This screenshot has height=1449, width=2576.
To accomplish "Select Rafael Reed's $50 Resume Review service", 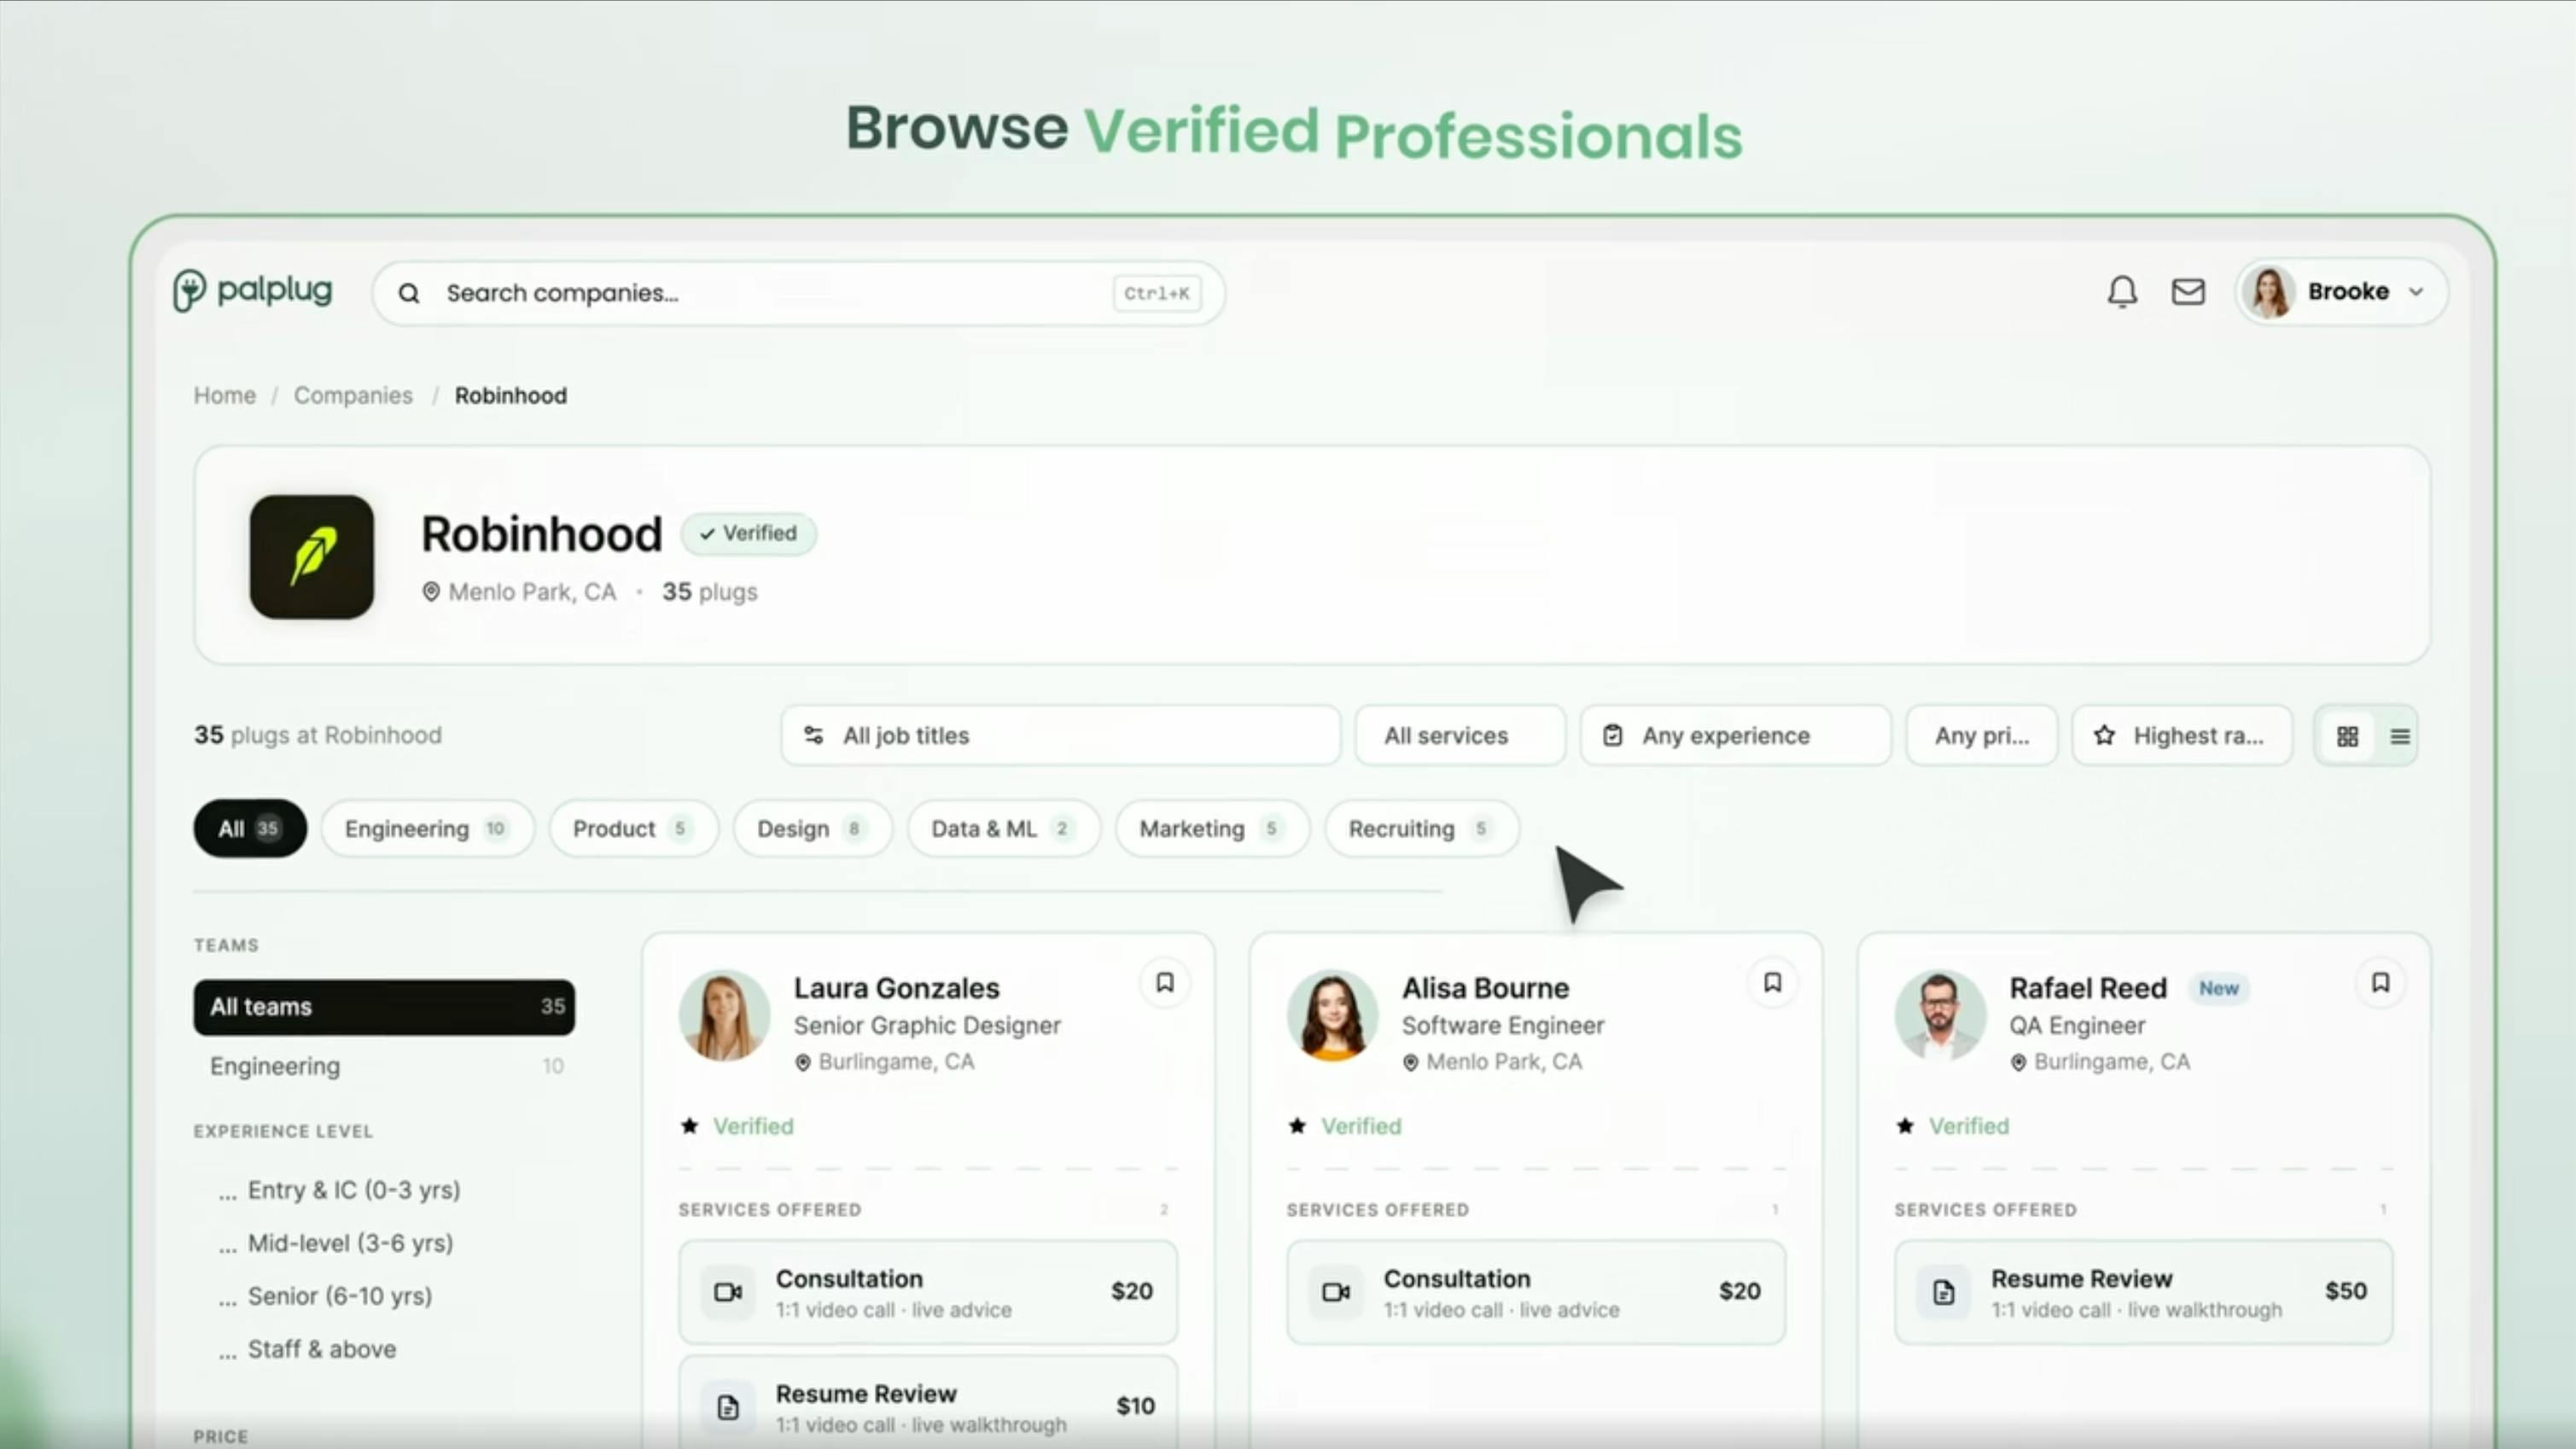I will (2144, 1292).
